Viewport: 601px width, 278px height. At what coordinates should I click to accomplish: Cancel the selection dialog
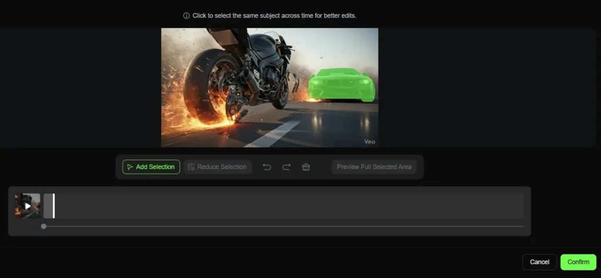tap(539, 262)
